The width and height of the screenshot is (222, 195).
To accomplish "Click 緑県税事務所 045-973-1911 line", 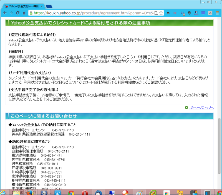I will click(x=35, y=164).
